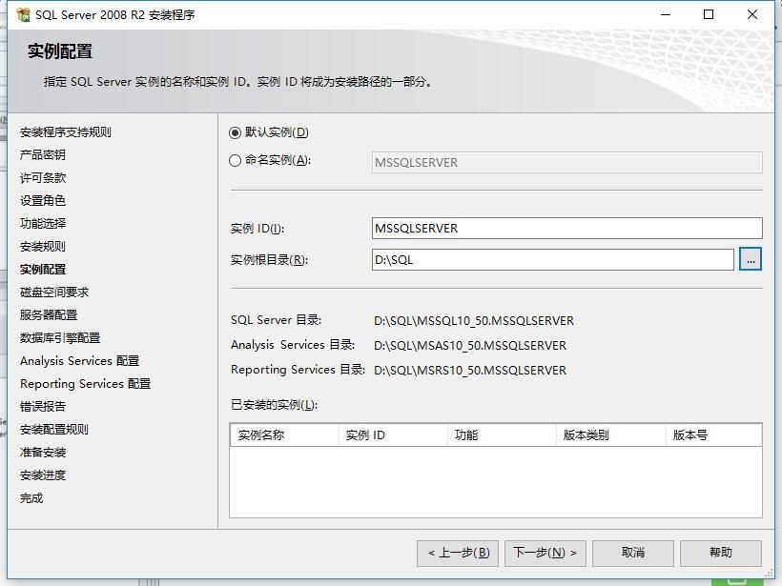This screenshot has height=586, width=782.
Task: Click the 版本类别 column header
Action: click(x=611, y=435)
